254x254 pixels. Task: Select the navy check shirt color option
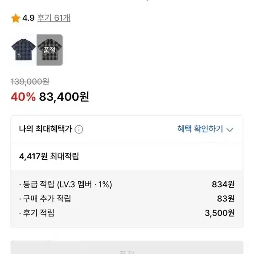point(23,49)
